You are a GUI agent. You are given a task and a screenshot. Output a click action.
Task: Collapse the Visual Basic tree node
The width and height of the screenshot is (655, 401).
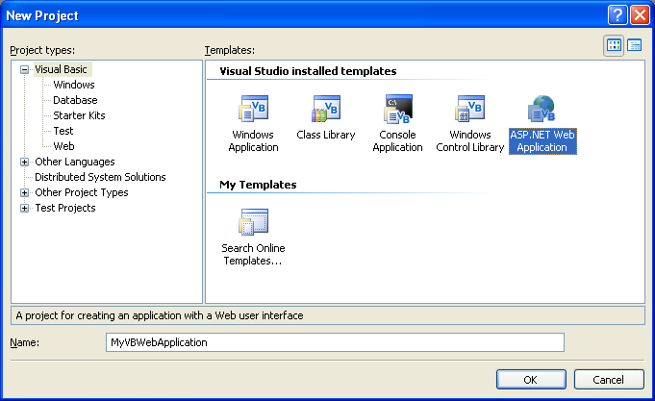pos(24,69)
